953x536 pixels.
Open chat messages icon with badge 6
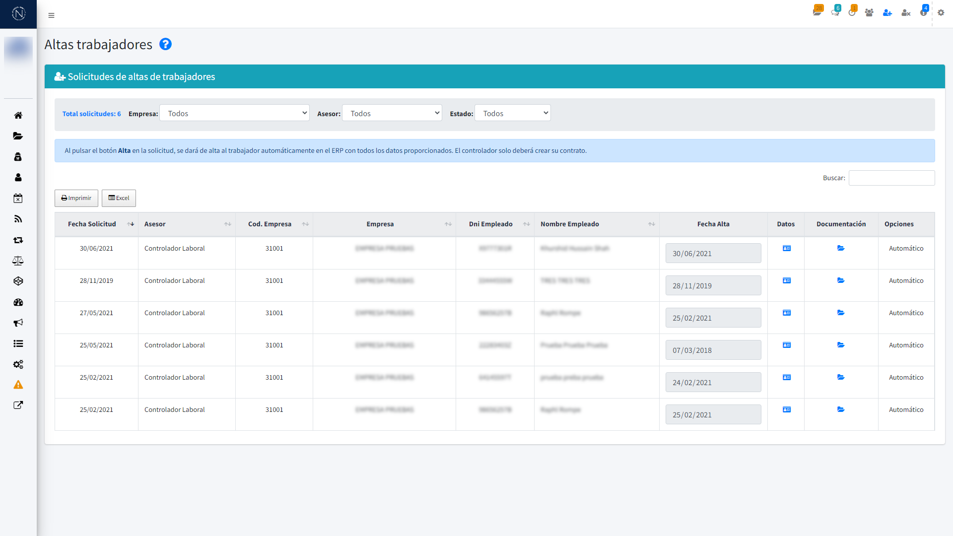835,12
